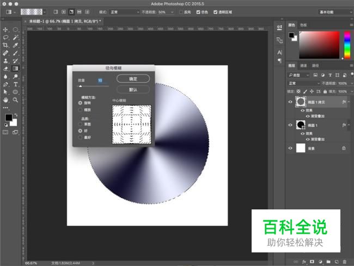Enable the Reverse (反向) checkbox
The width and height of the screenshot is (354, 266).
click(x=181, y=12)
